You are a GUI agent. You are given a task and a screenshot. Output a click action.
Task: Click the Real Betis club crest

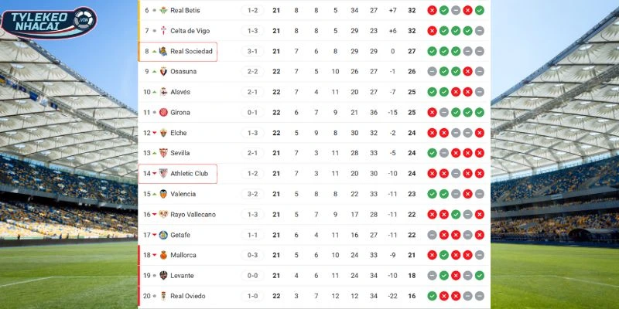pos(163,10)
